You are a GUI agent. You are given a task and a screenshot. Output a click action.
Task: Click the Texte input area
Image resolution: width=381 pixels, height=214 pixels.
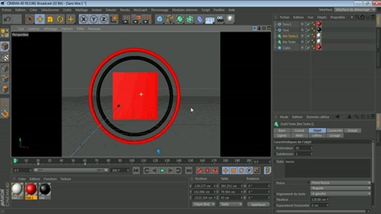coord(327,168)
